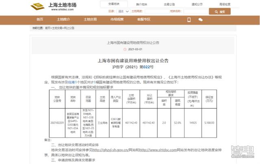Click the www.shtdsc.com text under the logo
260x164 pixels.
pyautogui.click(x=62, y=10)
